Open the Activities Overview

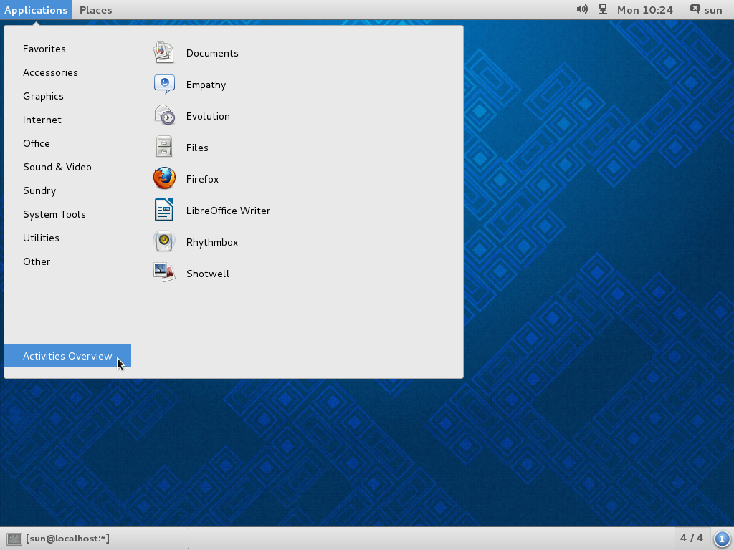click(x=67, y=356)
